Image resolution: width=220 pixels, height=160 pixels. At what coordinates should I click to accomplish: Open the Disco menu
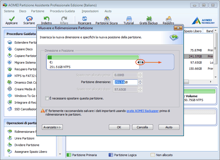pos(23,11)
